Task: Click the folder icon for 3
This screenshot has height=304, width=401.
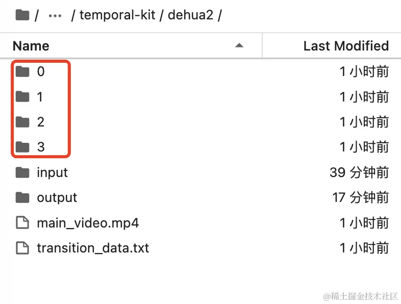Action: click(22, 147)
